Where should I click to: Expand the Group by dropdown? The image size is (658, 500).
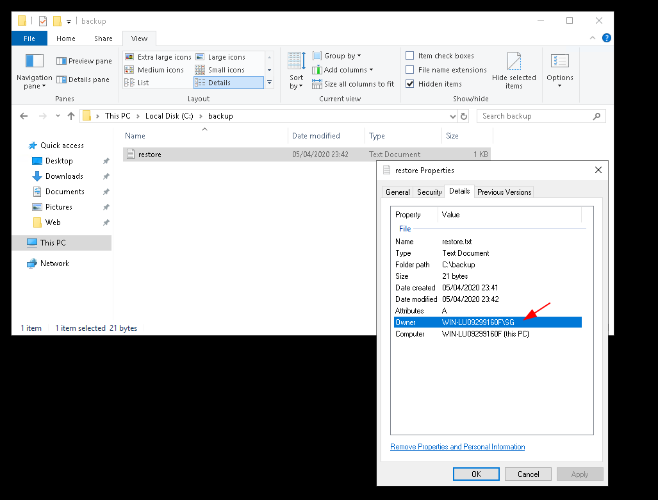[x=337, y=56]
